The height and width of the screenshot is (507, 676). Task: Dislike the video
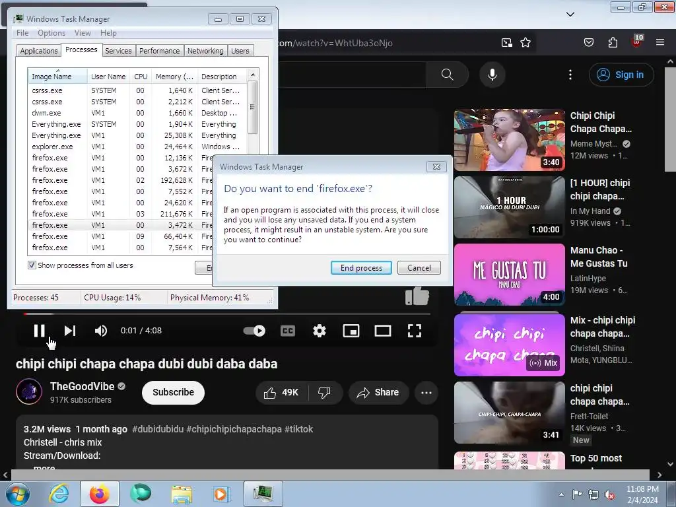click(324, 392)
